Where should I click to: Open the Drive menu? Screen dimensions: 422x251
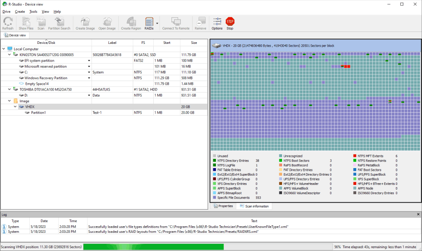[x=7, y=12]
